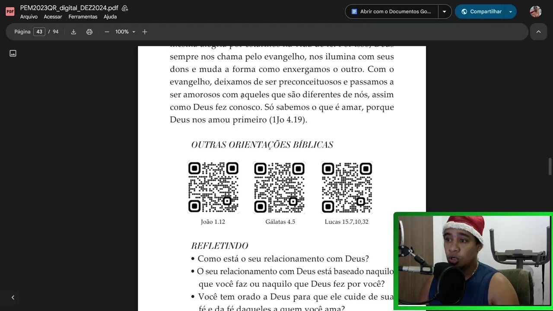
Task: Open the Ferramentas menu
Action: point(83,17)
